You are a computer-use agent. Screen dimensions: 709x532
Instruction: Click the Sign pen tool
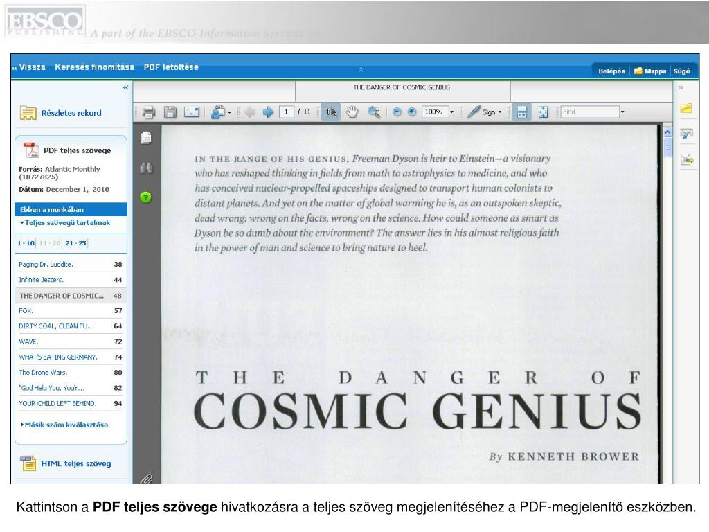[x=482, y=112]
